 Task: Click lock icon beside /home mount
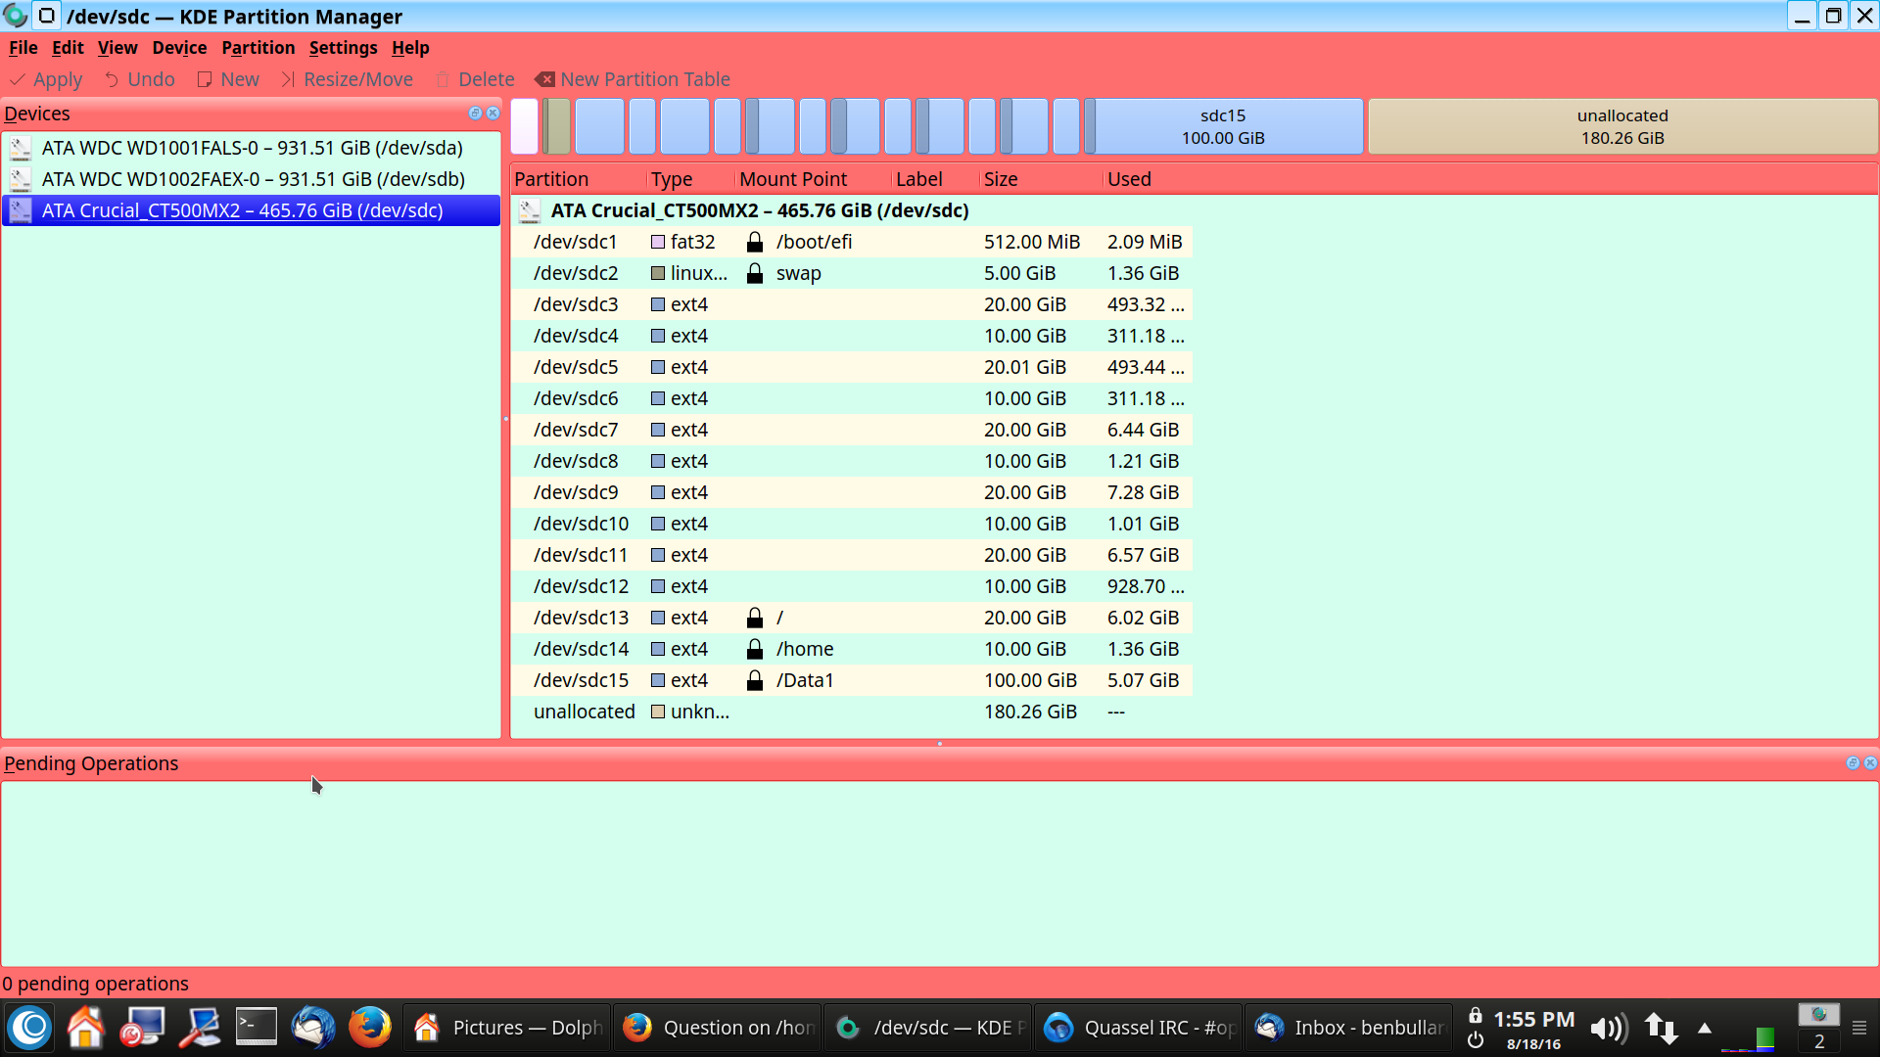click(x=755, y=649)
